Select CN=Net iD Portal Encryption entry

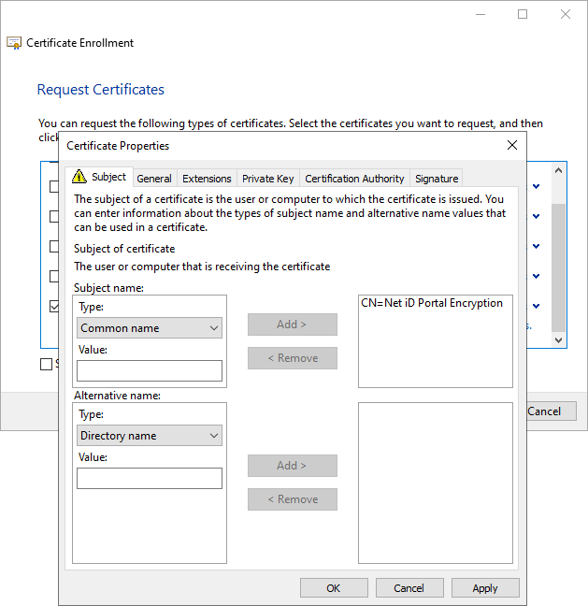(432, 303)
